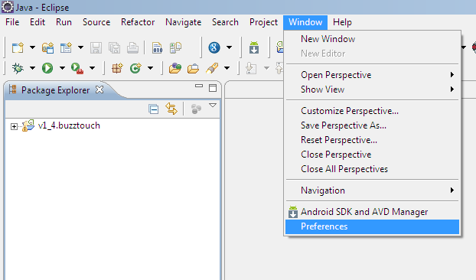Click the green Run toolbar icon
Image resolution: width=476 pixels, height=280 pixels.
click(x=47, y=68)
